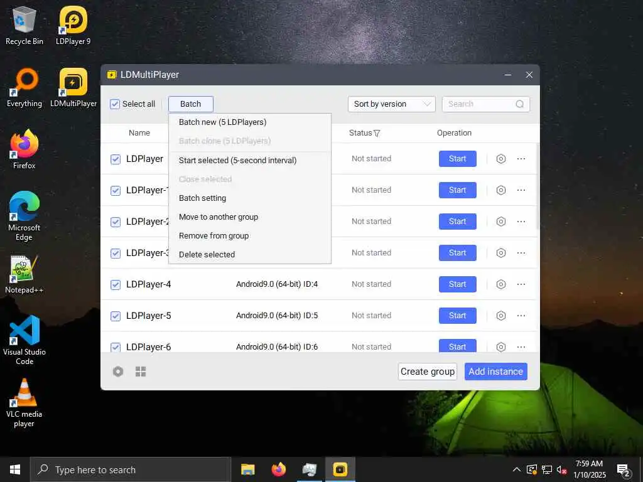643x482 pixels.
Task: Open more options for LDPlayer-4 row
Action: tap(521, 284)
